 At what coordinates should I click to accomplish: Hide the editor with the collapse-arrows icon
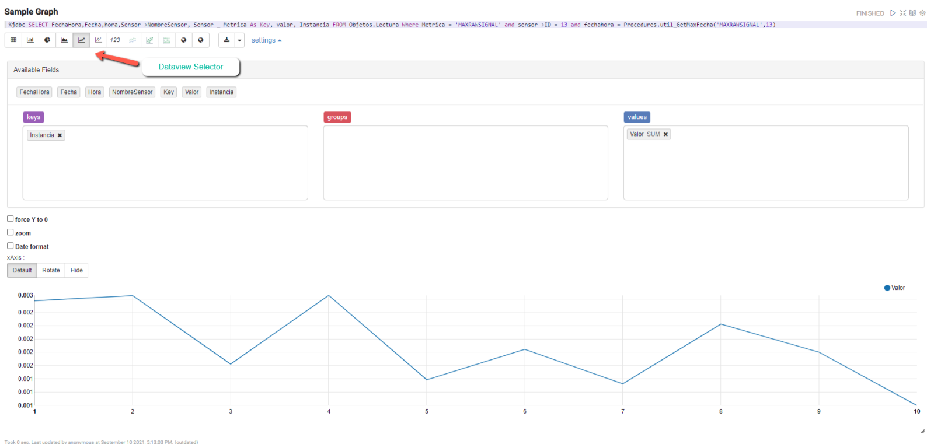point(902,13)
